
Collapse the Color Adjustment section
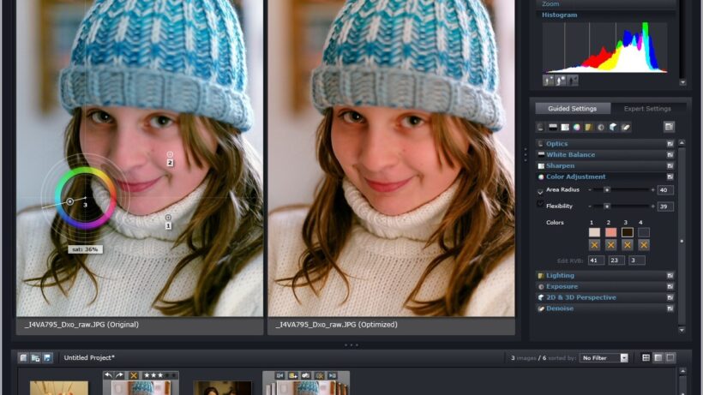coord(604,177)
